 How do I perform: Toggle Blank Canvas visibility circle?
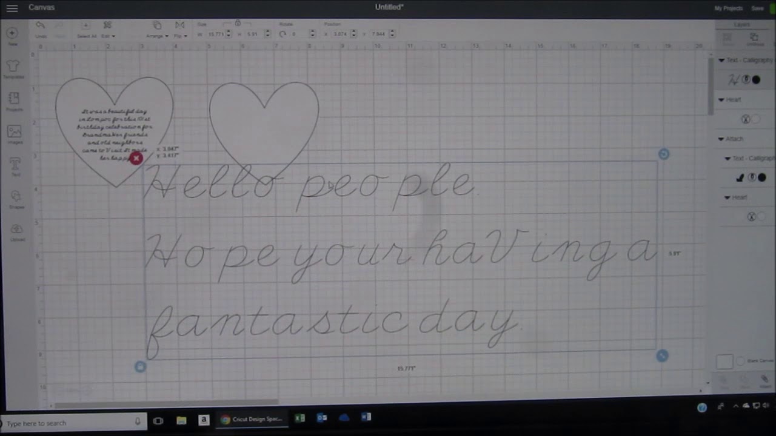741,362
